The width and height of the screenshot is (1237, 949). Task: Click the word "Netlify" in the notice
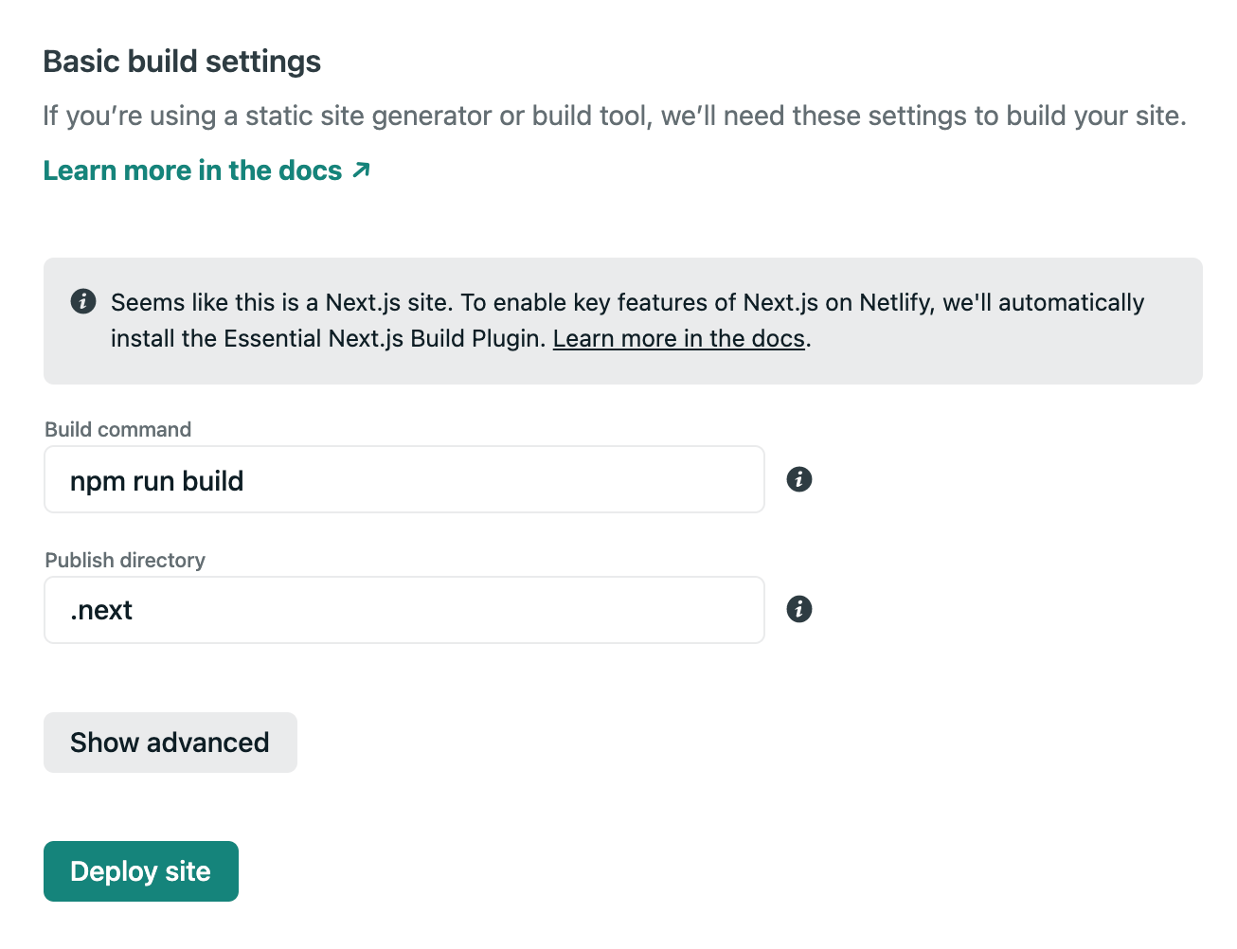(893, 303)
